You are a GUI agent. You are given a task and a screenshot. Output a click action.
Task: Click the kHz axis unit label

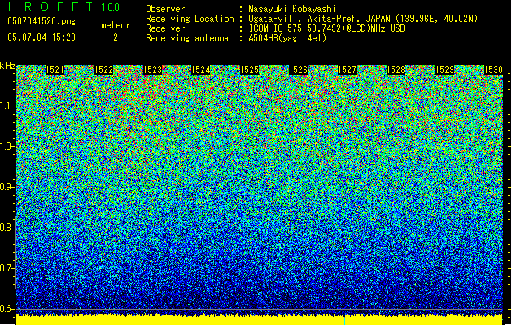click(7, 66)
